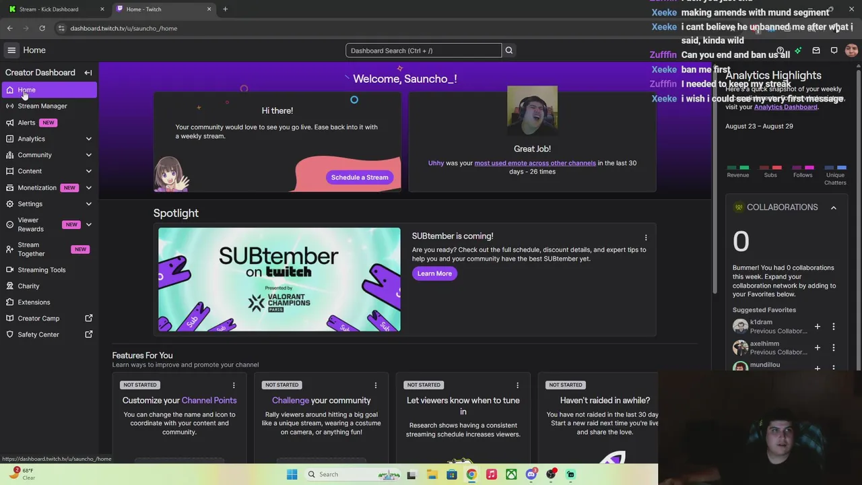
Task: Click the Challenge link
Action: (290, 400)
